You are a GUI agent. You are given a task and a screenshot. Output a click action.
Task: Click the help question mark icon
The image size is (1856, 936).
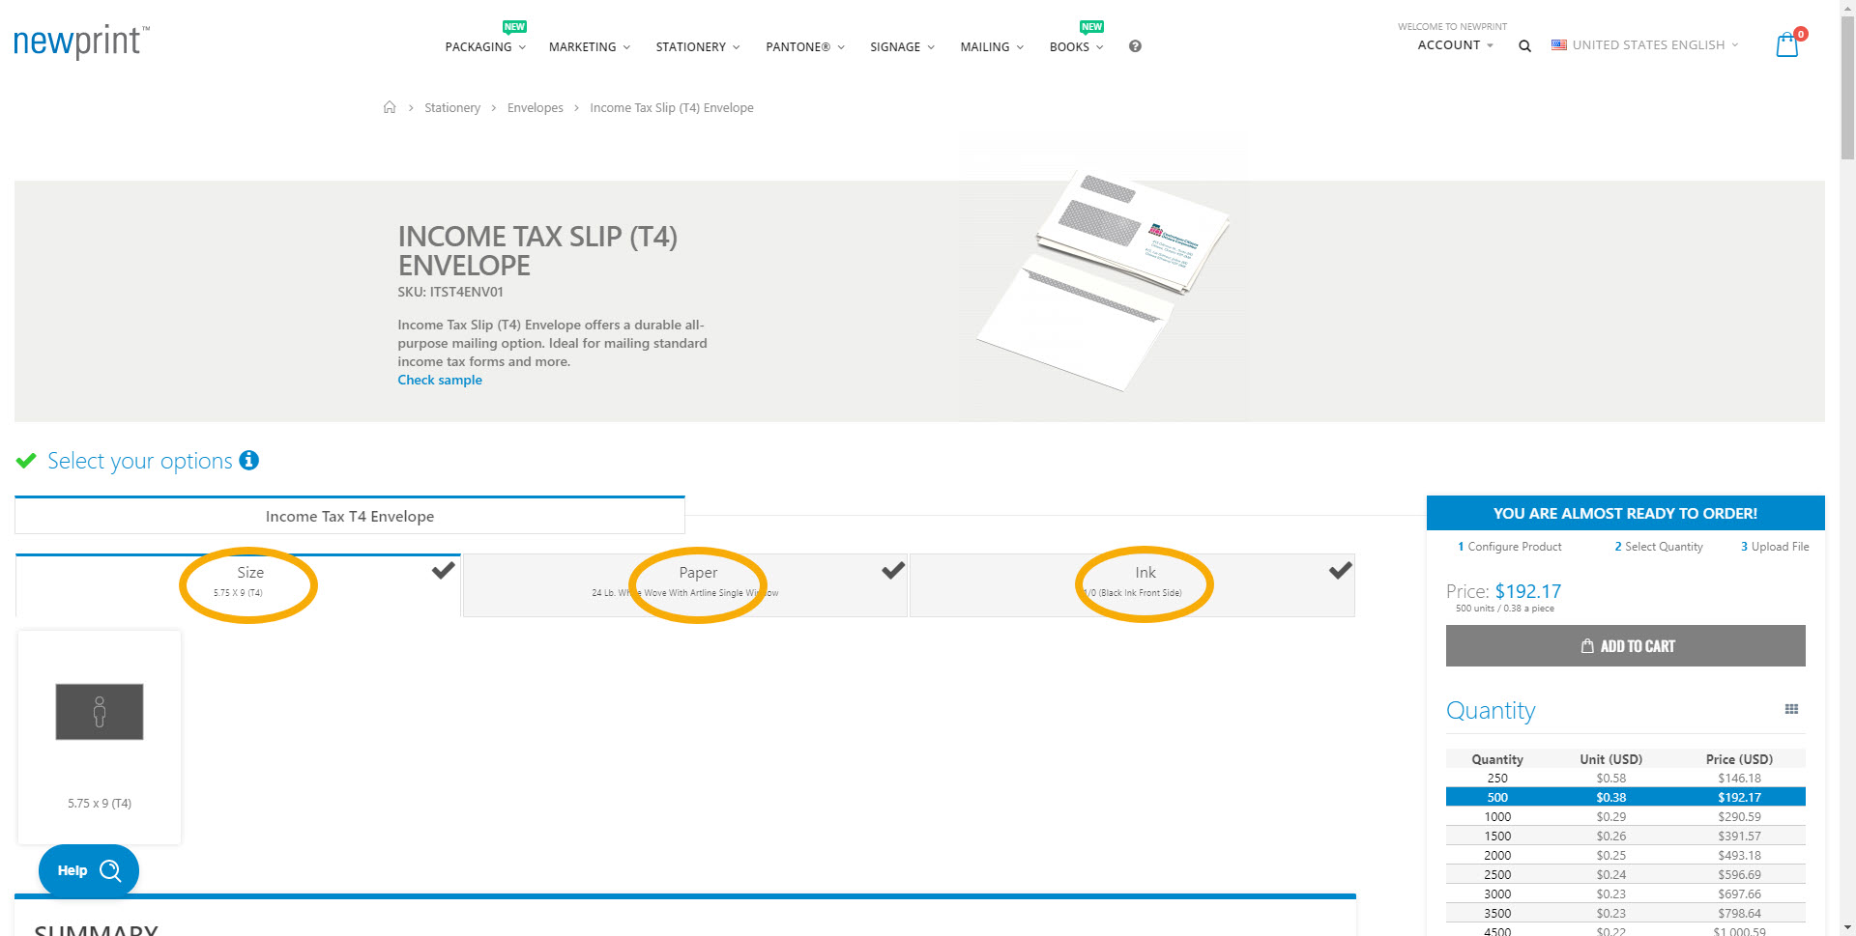coord(1135,46)
